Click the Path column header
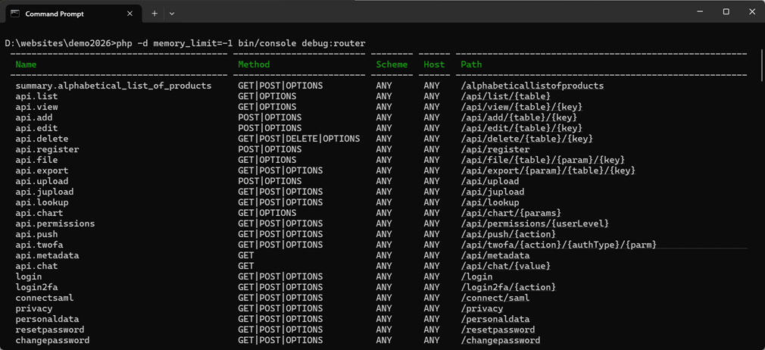This screenshot has height=350, width=765. (471, 64)
